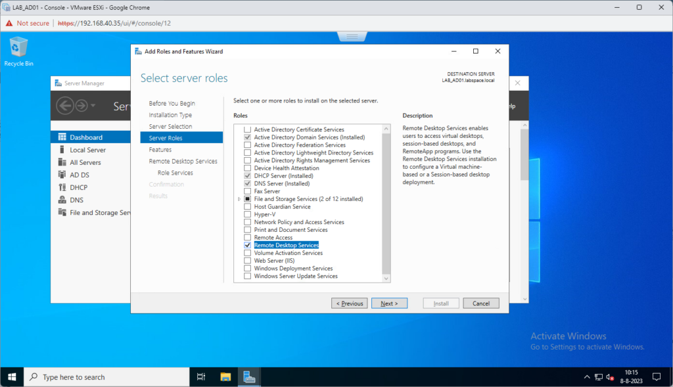This screenshot has height=387, width=673.
Task: Open Task View on the taskbar
Action: click(201, 376)
